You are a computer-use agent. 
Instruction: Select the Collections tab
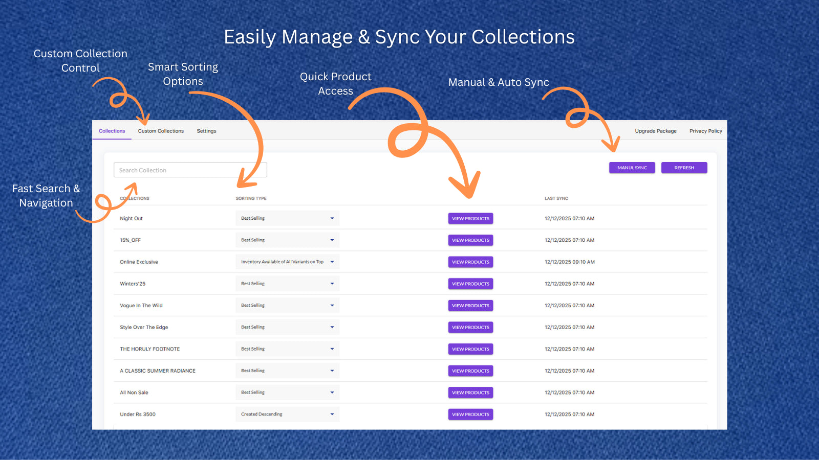[112, 131]
